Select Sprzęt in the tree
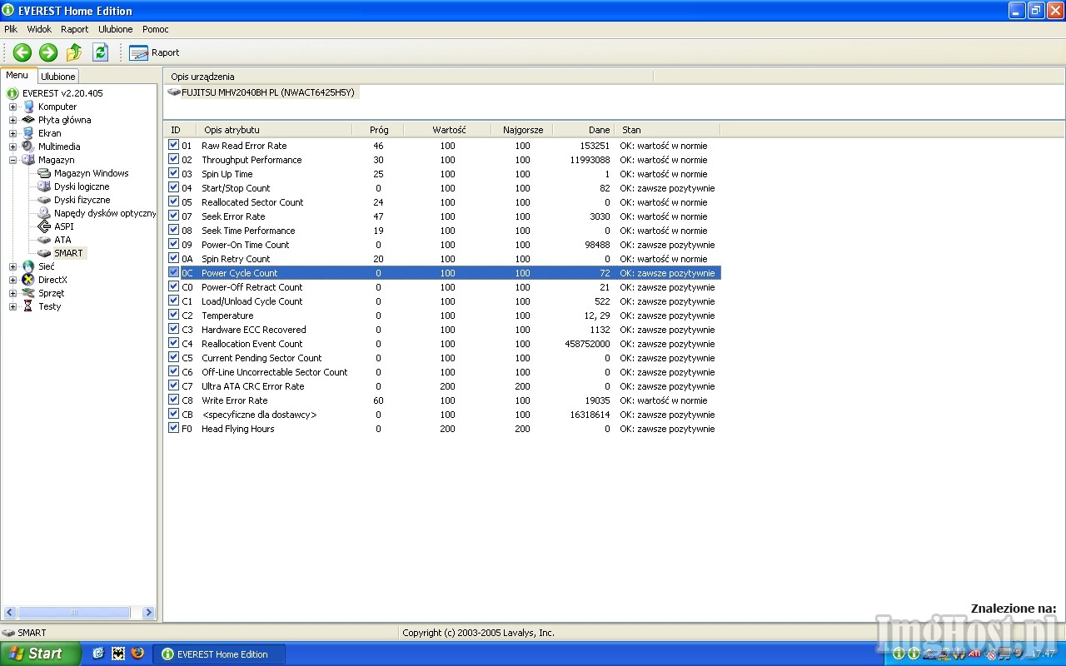Image resolution: width=1066 pixels, height=666 pixels. click(x=51, y=293)
